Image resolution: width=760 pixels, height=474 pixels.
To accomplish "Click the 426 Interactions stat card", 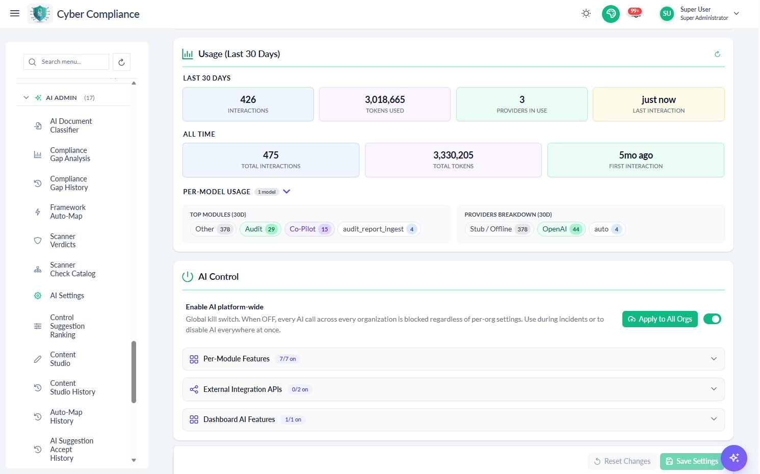I will click(248, 104).
